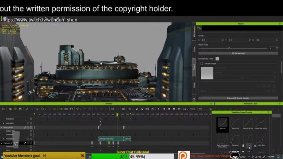
Task: Adjust the Gravity X value stepper
Action: tap(223, 40)
